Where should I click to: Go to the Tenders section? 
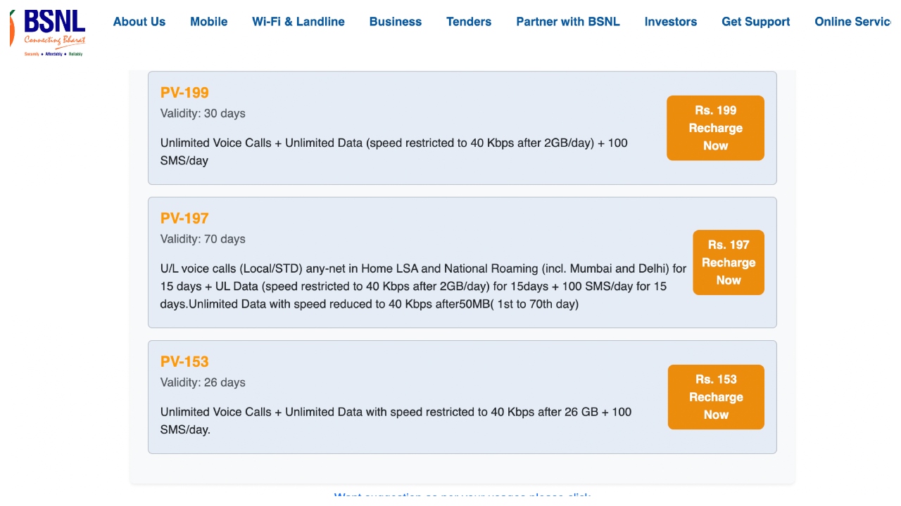tap(469, 22)
